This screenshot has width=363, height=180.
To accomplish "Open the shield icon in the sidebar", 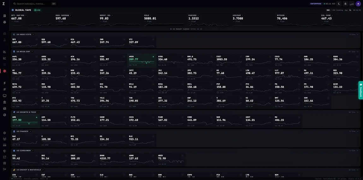I will [4, 151].
